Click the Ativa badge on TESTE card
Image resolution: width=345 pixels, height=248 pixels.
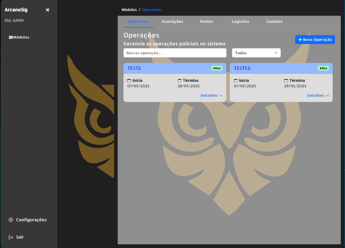point(217,68)
